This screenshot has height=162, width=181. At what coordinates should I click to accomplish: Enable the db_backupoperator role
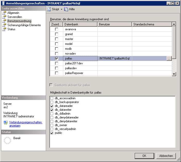pyautogui.click(x=52, y=102)
